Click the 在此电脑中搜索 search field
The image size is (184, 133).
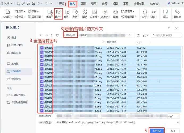pos(166,35)
